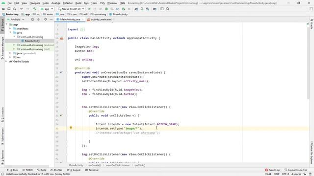
Task: Open the AVD Manager icon
Action: point(142,9)
